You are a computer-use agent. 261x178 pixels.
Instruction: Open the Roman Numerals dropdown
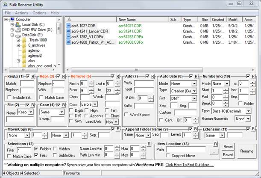click(242, 119)
